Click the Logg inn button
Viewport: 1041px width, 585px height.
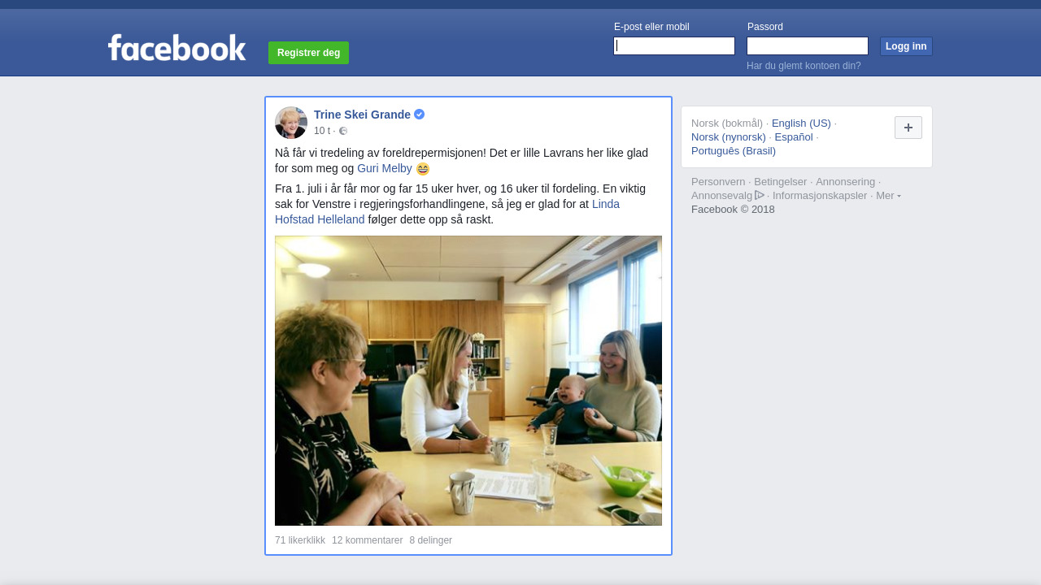point(906,46)
